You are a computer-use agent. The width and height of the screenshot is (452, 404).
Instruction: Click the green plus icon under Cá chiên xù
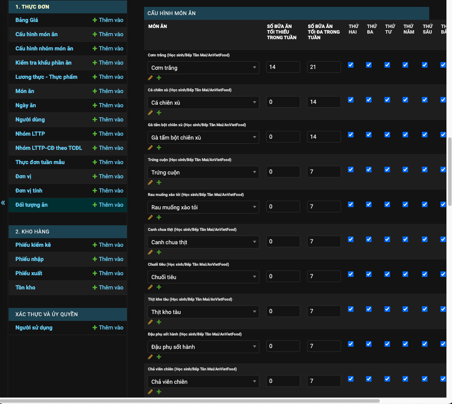pyautogui.click(x=159, y=112)
